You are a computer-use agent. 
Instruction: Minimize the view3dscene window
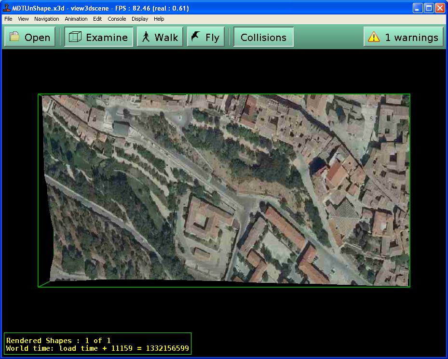click(x=418, y=8)
